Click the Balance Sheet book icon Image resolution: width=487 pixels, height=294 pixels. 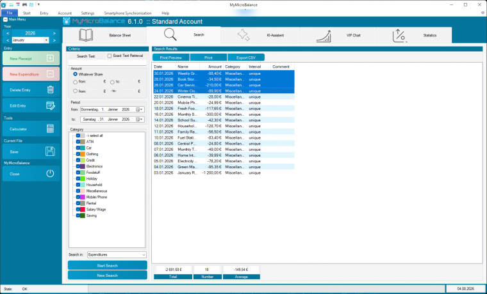[x=86, y=35]
